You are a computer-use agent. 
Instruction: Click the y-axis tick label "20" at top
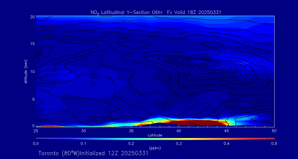(33, 17)
